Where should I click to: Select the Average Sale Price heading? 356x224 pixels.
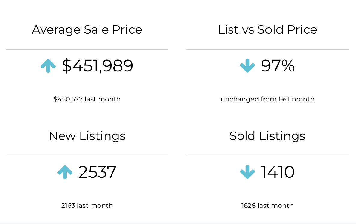coord(87,30)
